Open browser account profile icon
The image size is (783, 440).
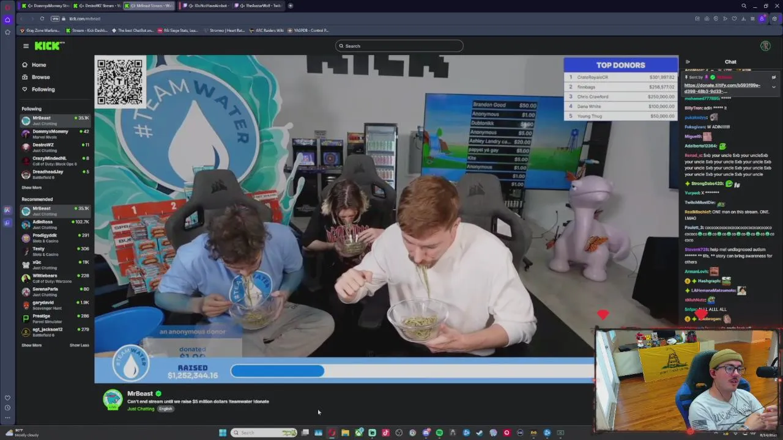pos(762,18)
